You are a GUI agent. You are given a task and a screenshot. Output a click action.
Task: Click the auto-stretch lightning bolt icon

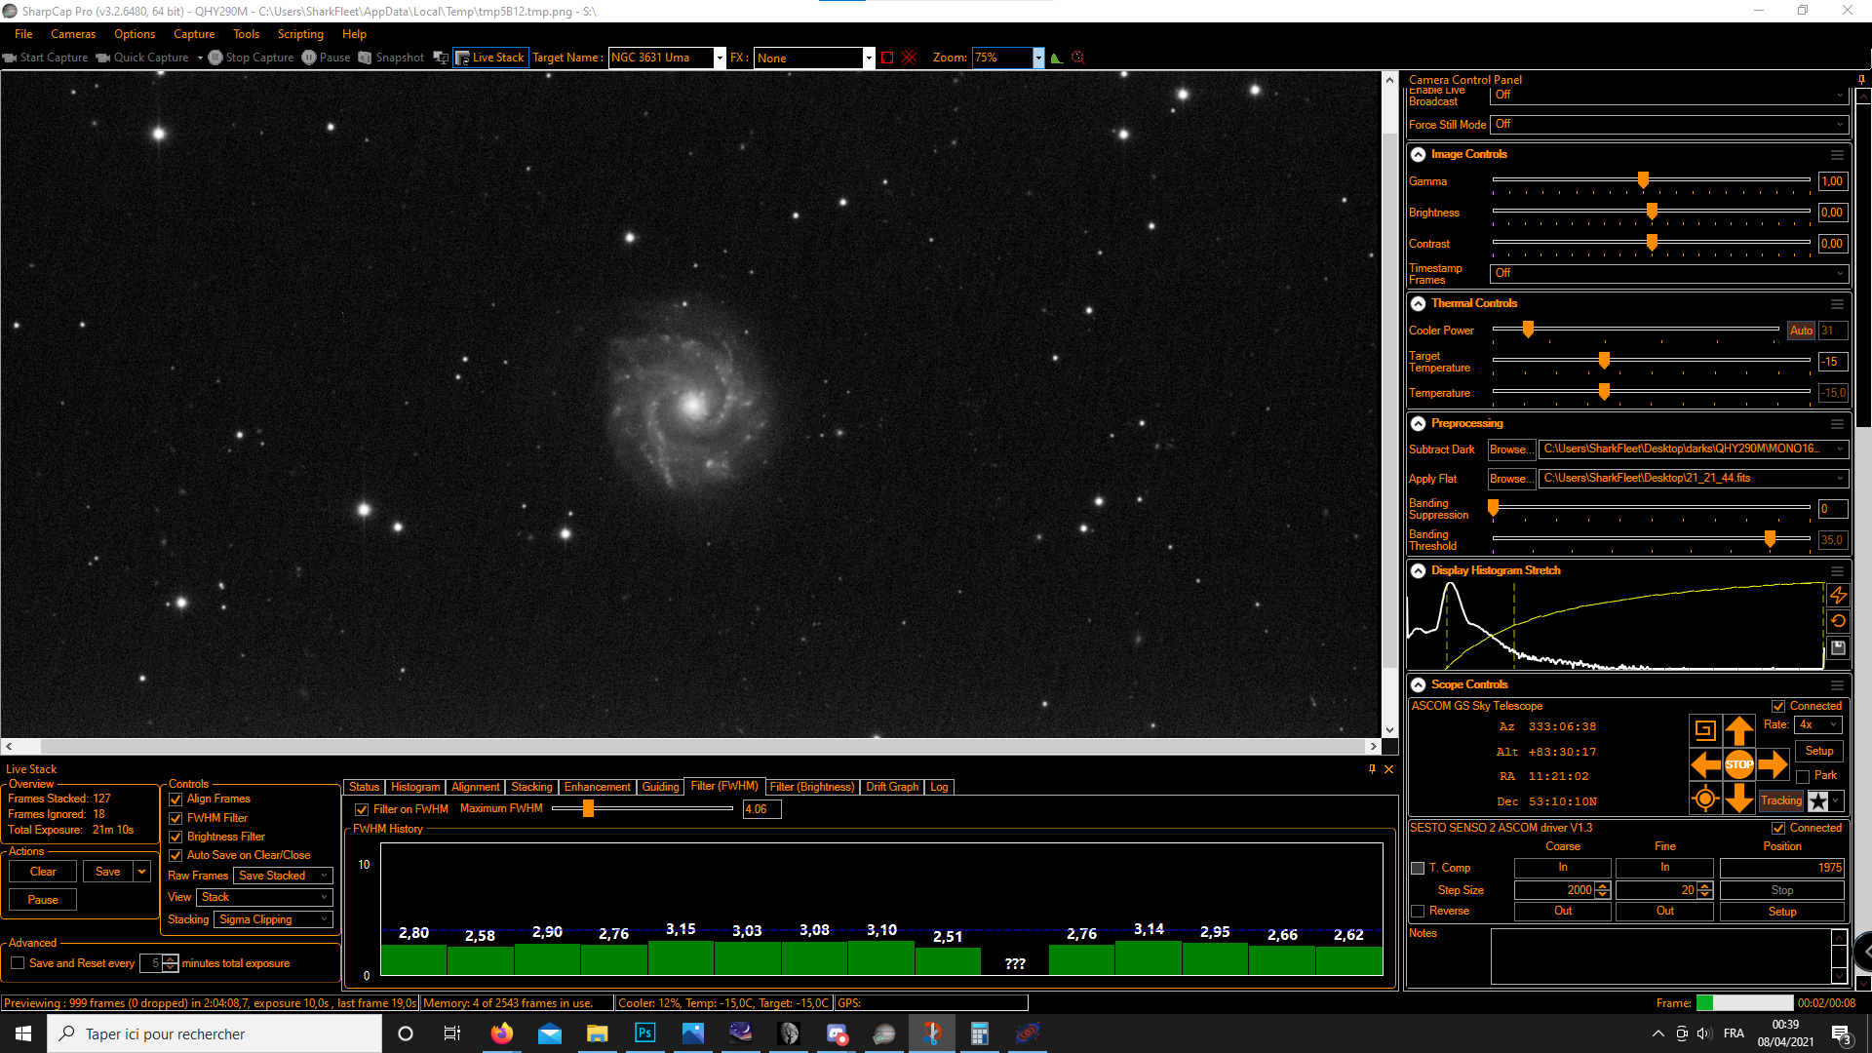click(1838, 595)
